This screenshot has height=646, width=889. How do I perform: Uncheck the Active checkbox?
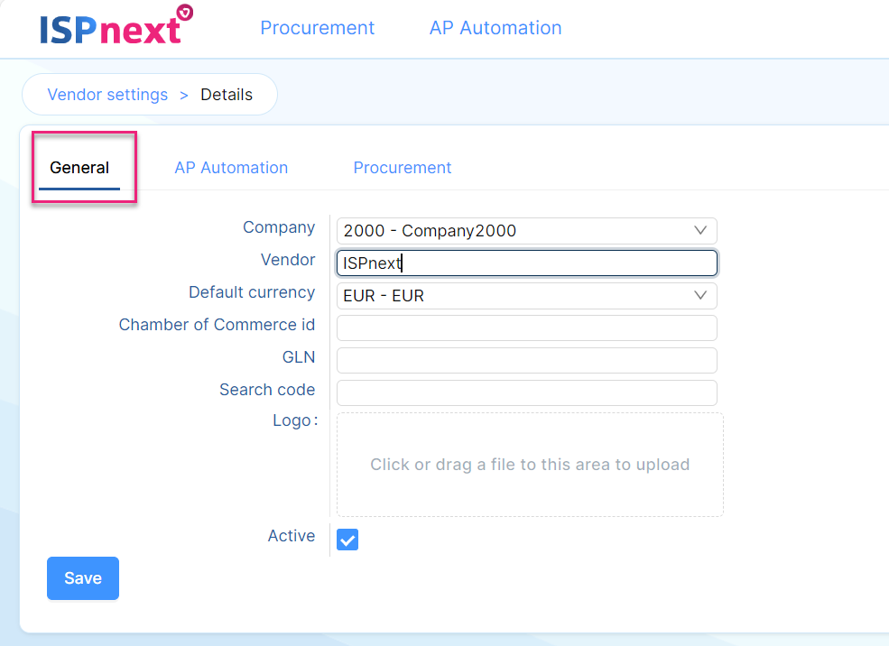coord(347,540)
